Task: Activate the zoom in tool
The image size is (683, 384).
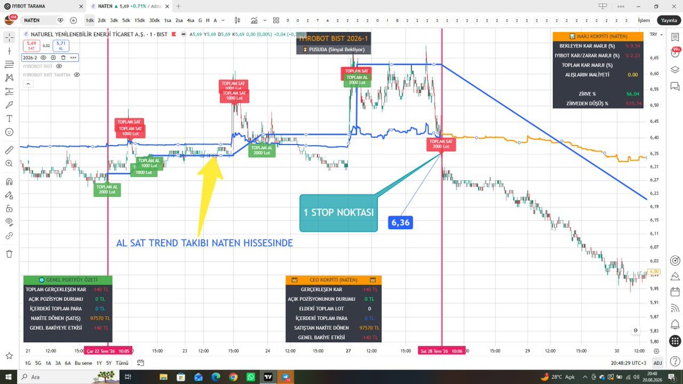Action: [9, 164]
